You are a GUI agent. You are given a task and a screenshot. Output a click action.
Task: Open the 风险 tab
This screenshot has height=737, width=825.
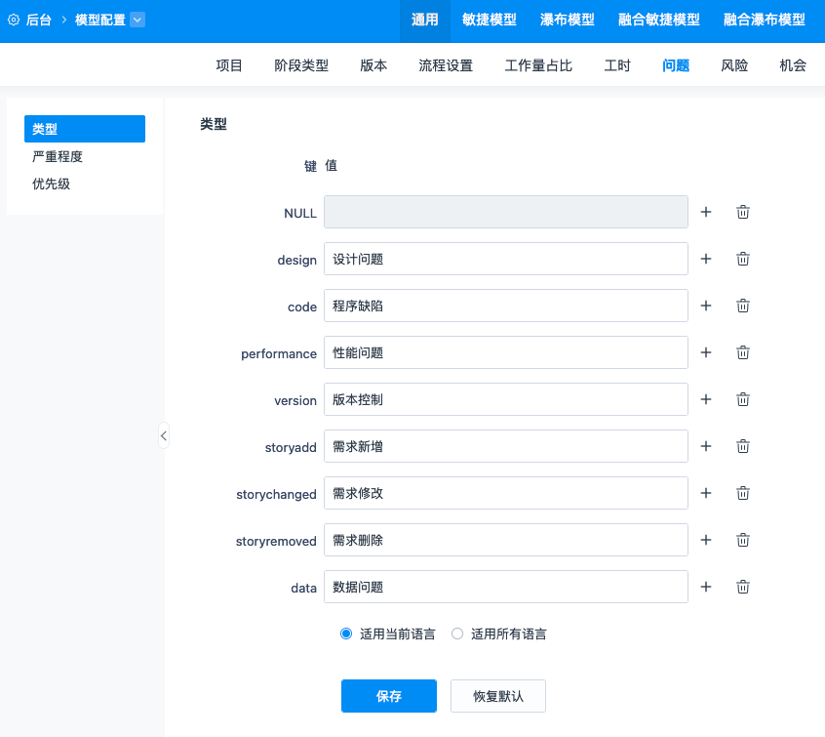point(734,65)
